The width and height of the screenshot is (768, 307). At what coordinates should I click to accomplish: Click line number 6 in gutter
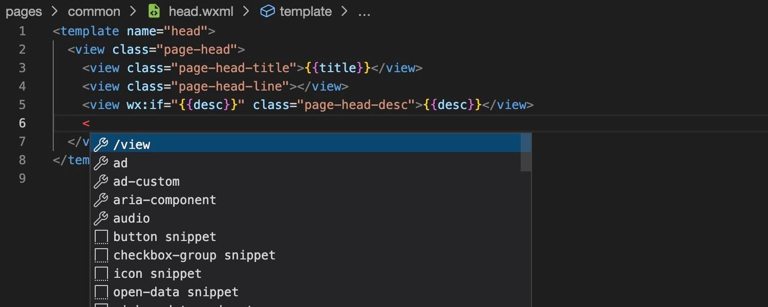22,123
